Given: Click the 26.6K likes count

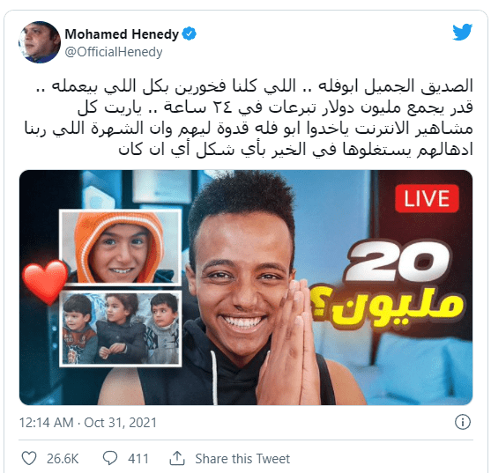Looking at the screenshot, I should (63, 459).
